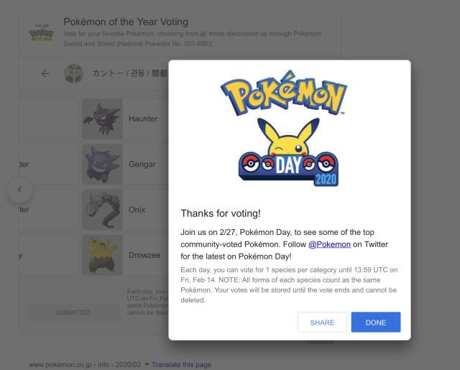The image size is (460, 370).
Task: Choose the Gengar name label
Action: pyautogui.click(x=142, y=165)
